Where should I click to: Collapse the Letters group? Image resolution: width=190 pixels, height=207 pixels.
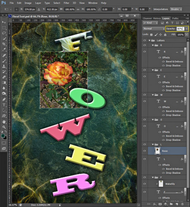click(x=149, y=40)
